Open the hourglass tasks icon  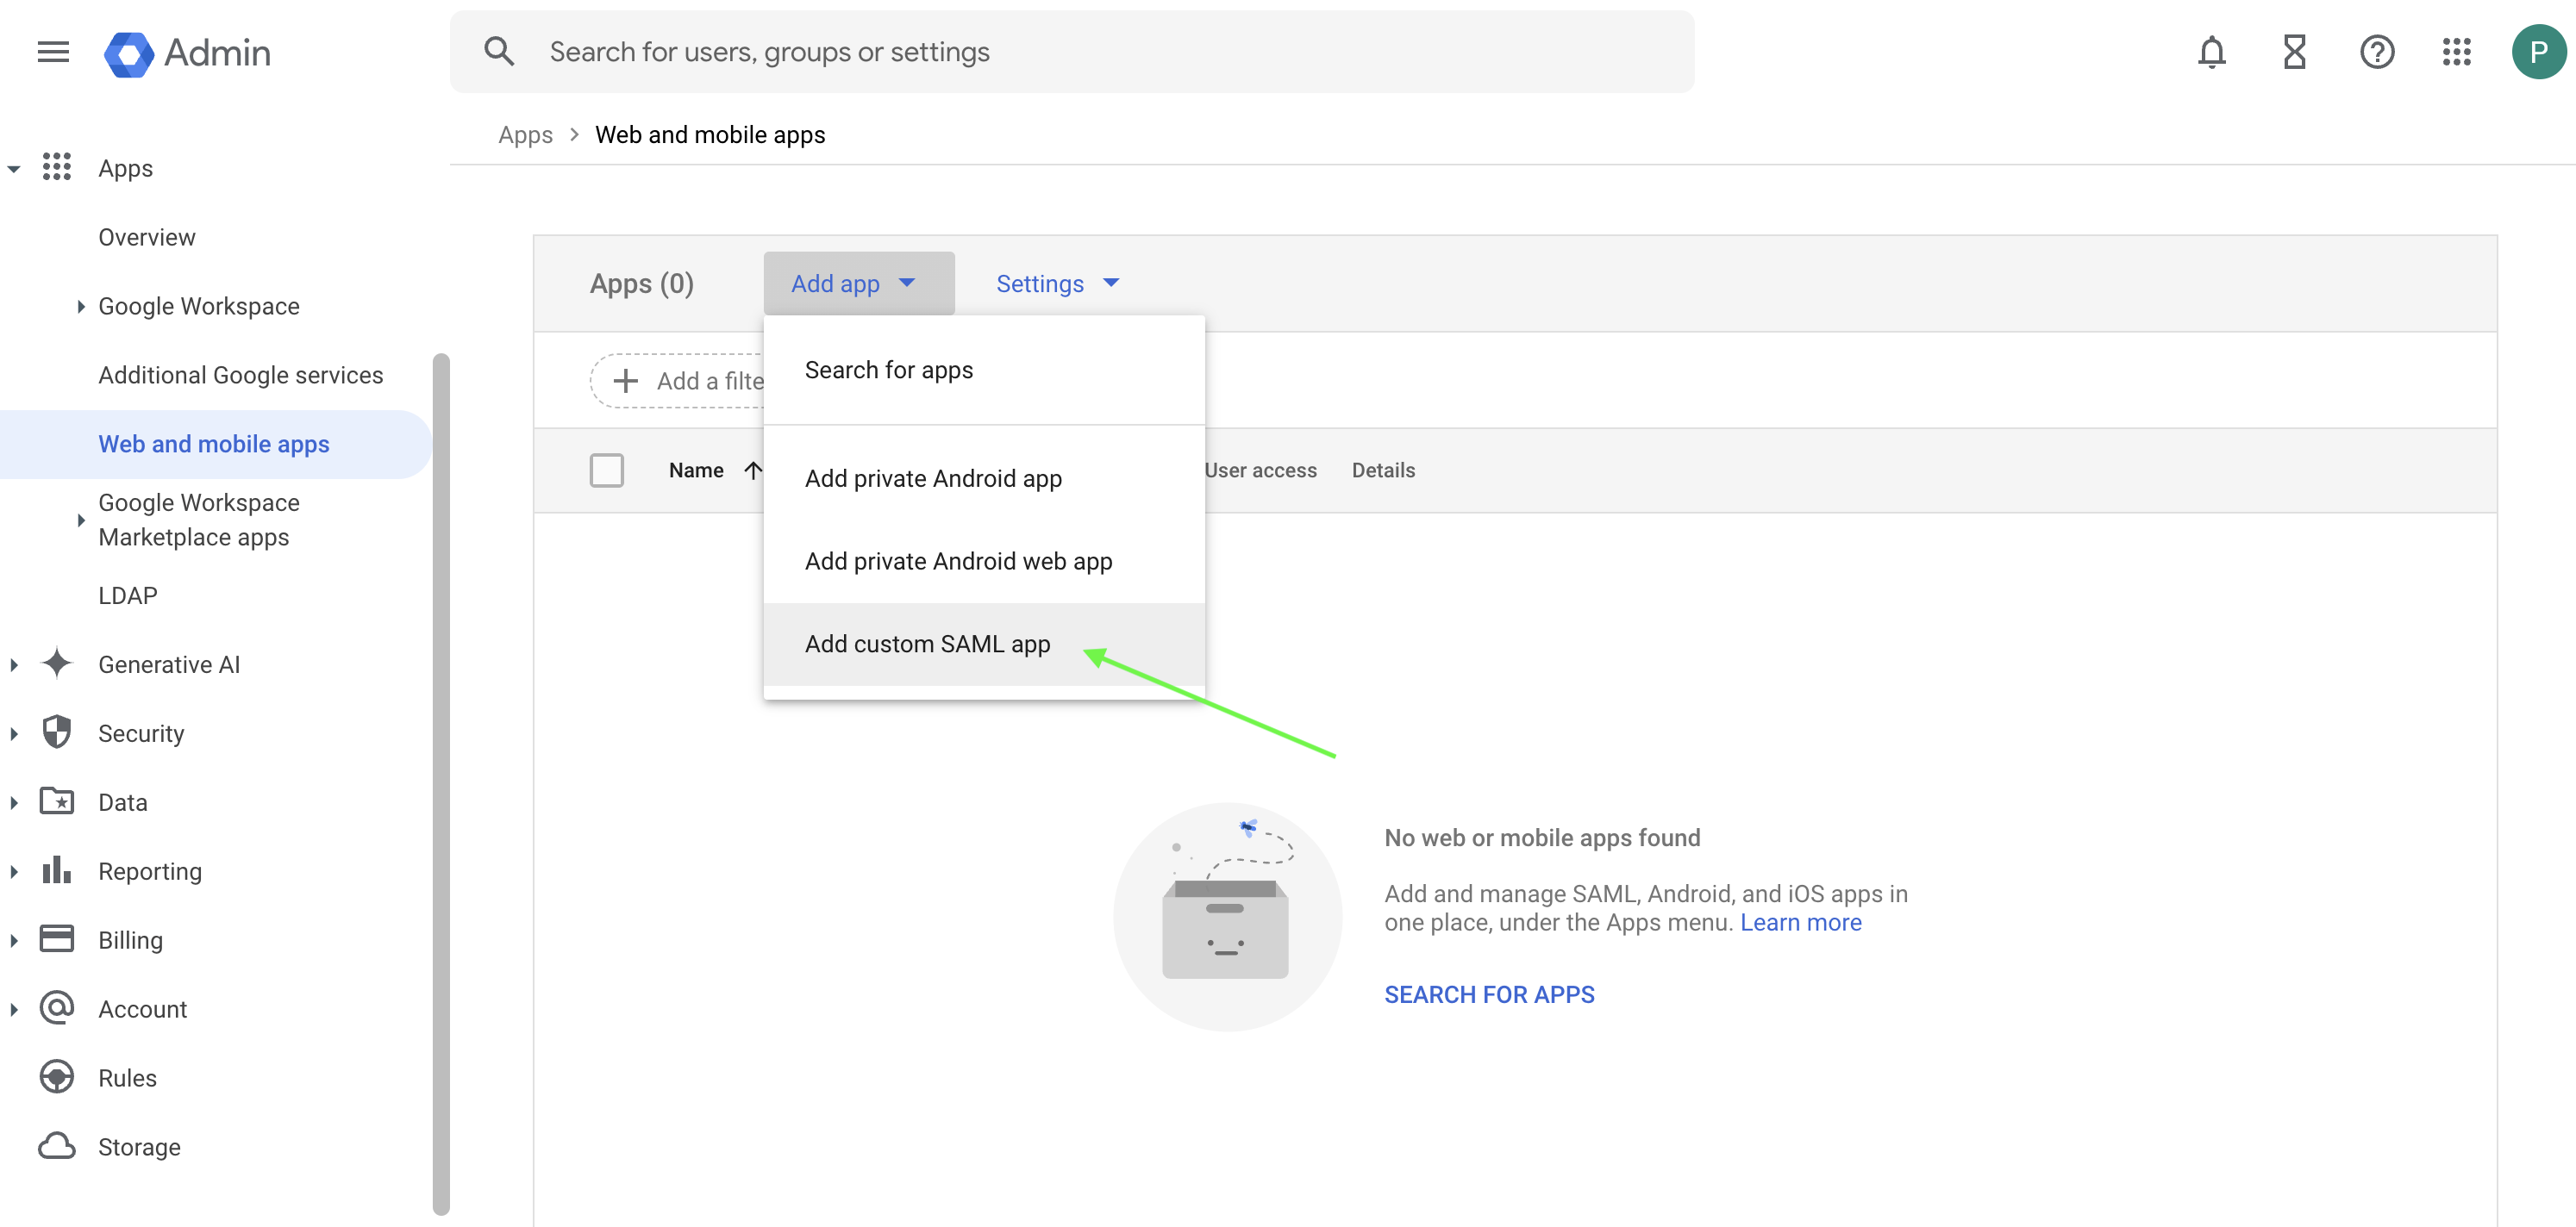pyautogui.click(x=2294, y=52)
